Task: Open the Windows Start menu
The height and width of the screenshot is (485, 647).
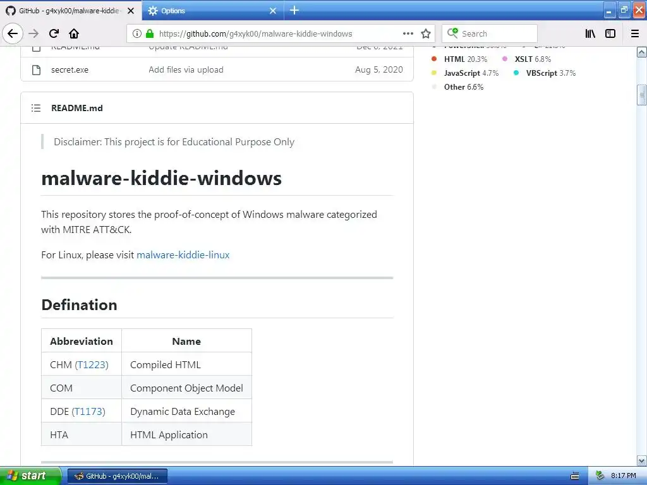Action: coord(30,476)
